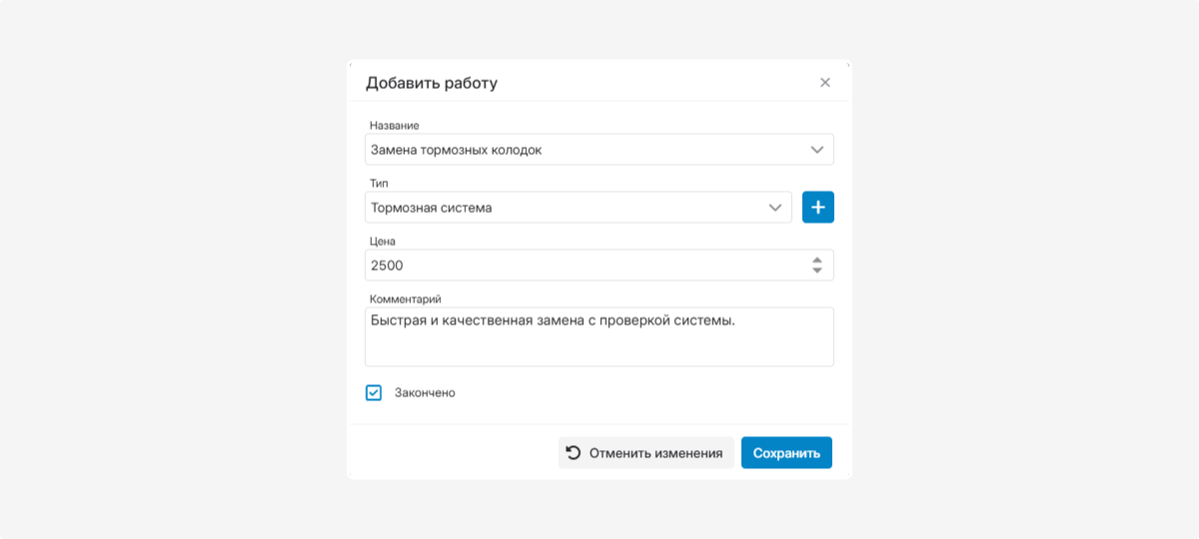
Task: Focus the Цена field showing 2500
Action: [x=580, y=266]
